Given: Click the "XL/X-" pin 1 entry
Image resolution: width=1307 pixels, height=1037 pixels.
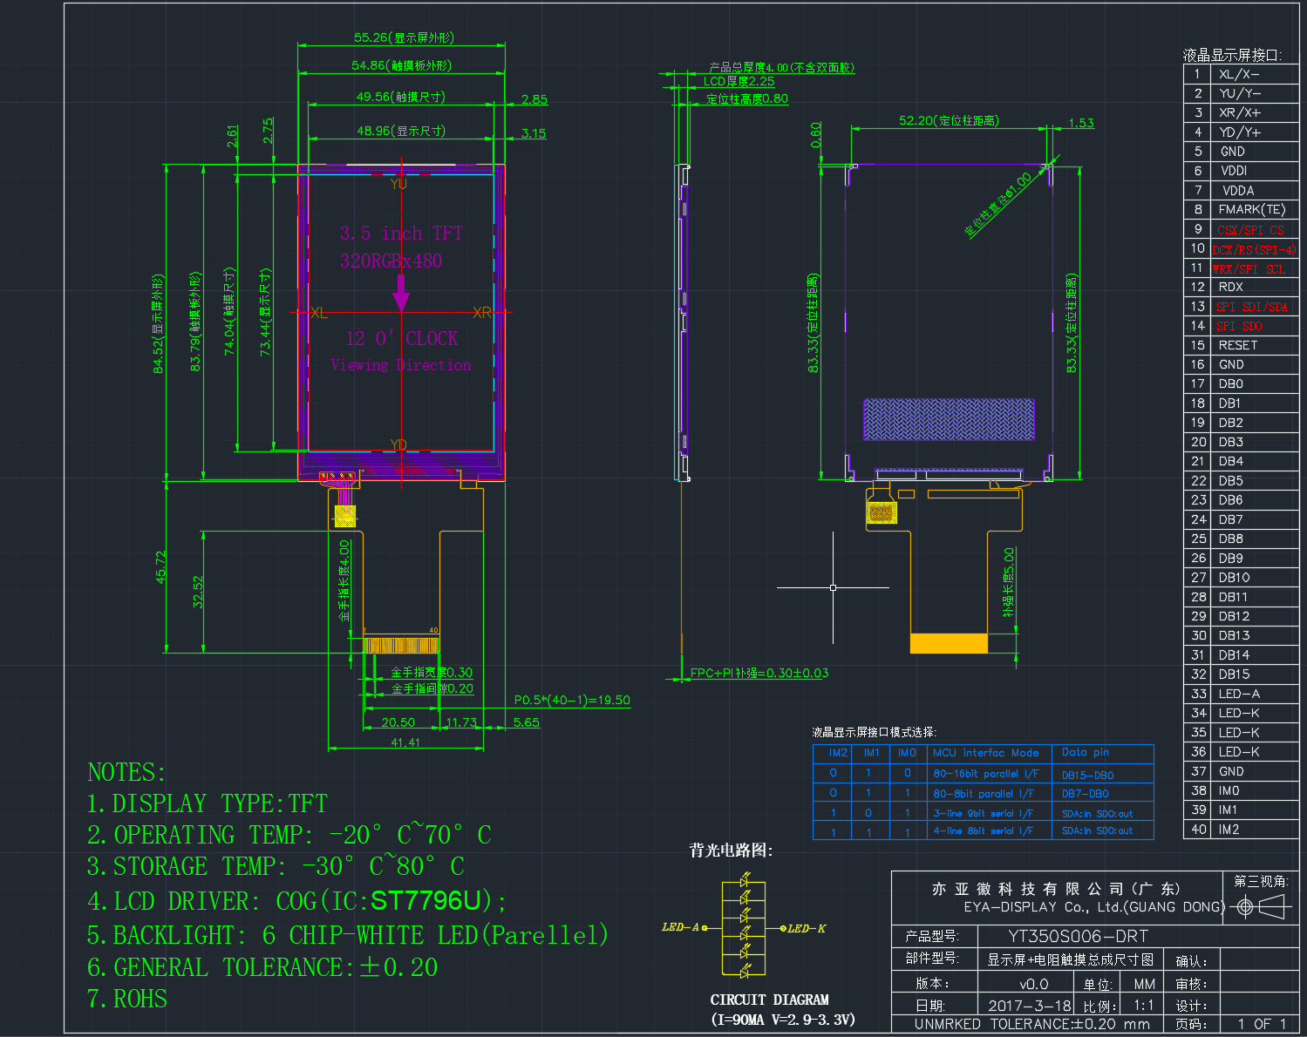Looking at the screenshot, I should [x=1239, y=74].
